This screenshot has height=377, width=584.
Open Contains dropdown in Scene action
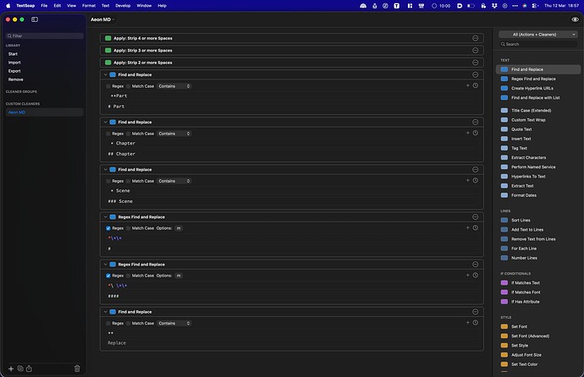[174, 181]
